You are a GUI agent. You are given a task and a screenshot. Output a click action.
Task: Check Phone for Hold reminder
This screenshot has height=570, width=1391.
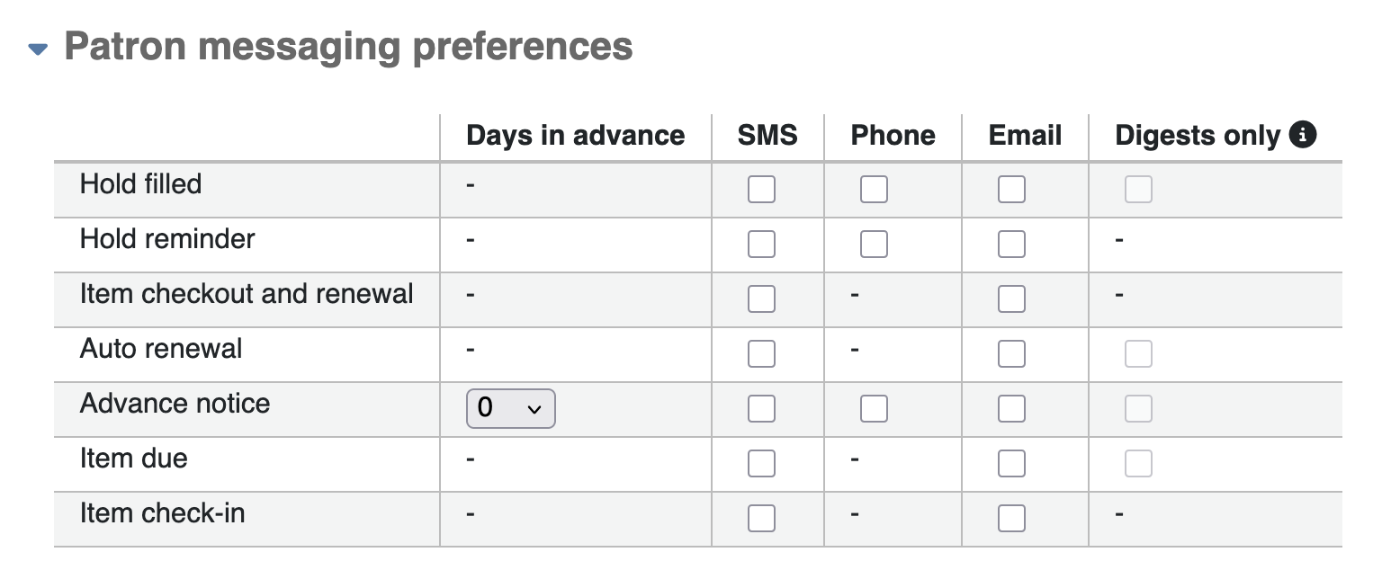pos(873,245)
